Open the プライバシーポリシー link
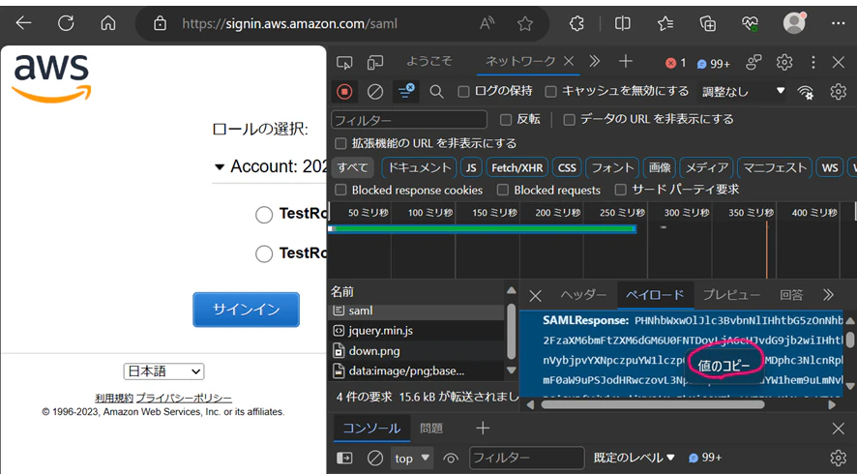857x474 pixels. (184, 398)
